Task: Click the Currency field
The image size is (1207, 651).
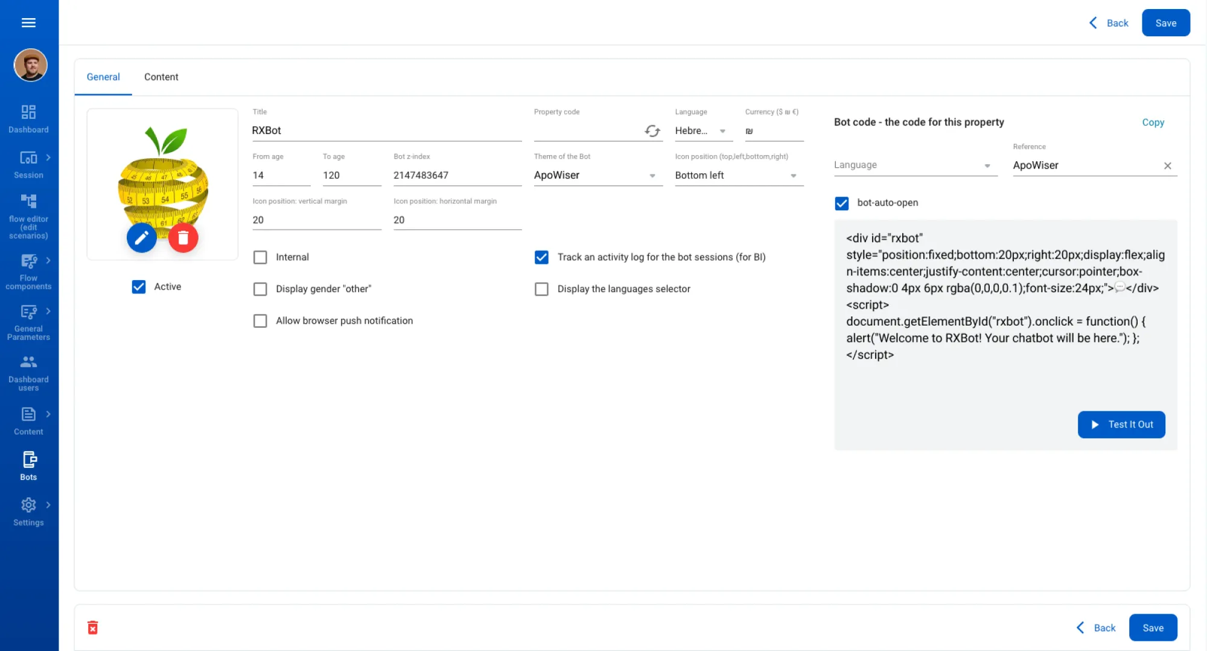Action: coord(774,130)
